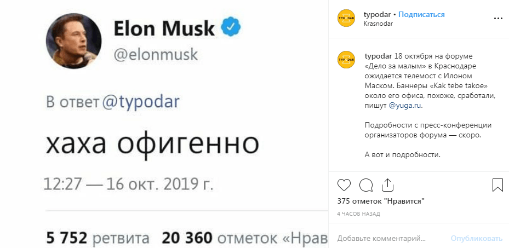Follow the account via Подписаться
The height and width of the screenshot is (248, 509).
click(421, 14)
